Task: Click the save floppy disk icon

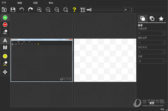Action: point(13,10)
